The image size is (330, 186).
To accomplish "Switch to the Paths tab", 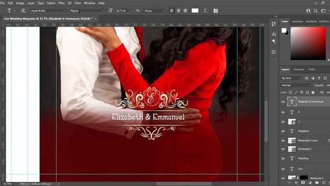I will (311, 69).
